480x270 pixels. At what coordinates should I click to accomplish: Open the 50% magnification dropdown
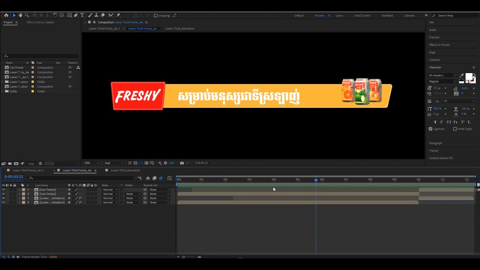tap(91, 163)
